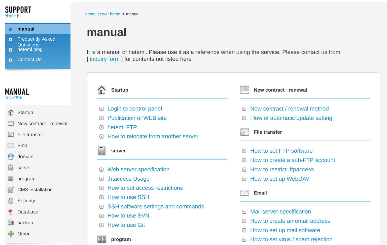
Task: Open How to use SVN link
Action: pyautogui.click(x=128, y=216)
